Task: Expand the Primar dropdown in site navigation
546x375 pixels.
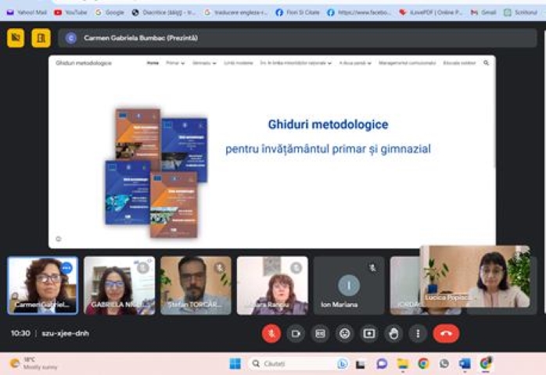Action: [x=174, y=62]
